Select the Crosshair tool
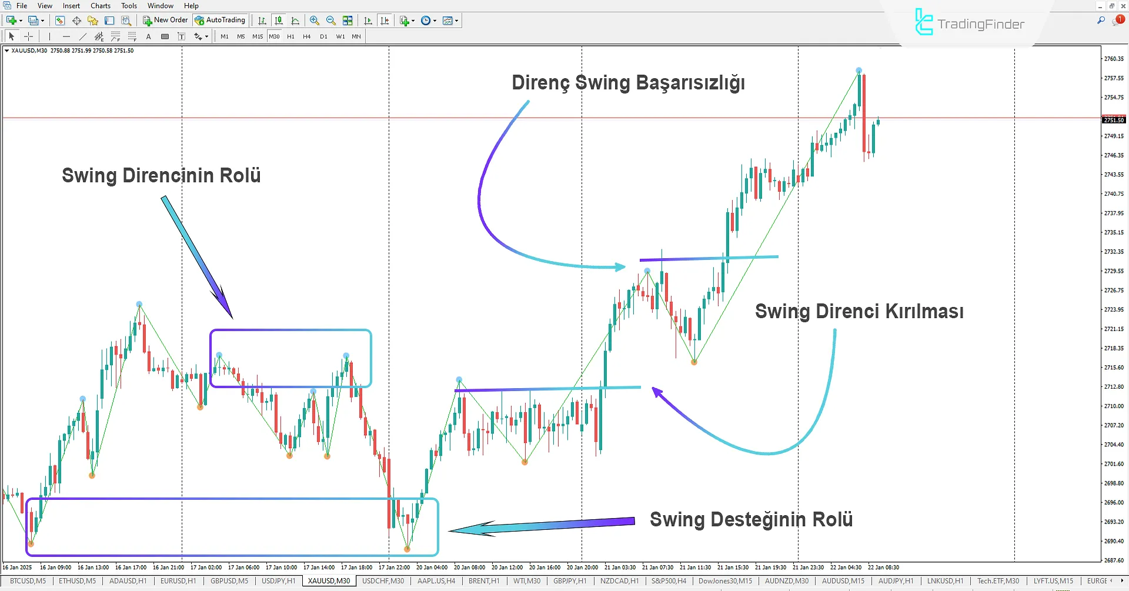 coord(28,36)
